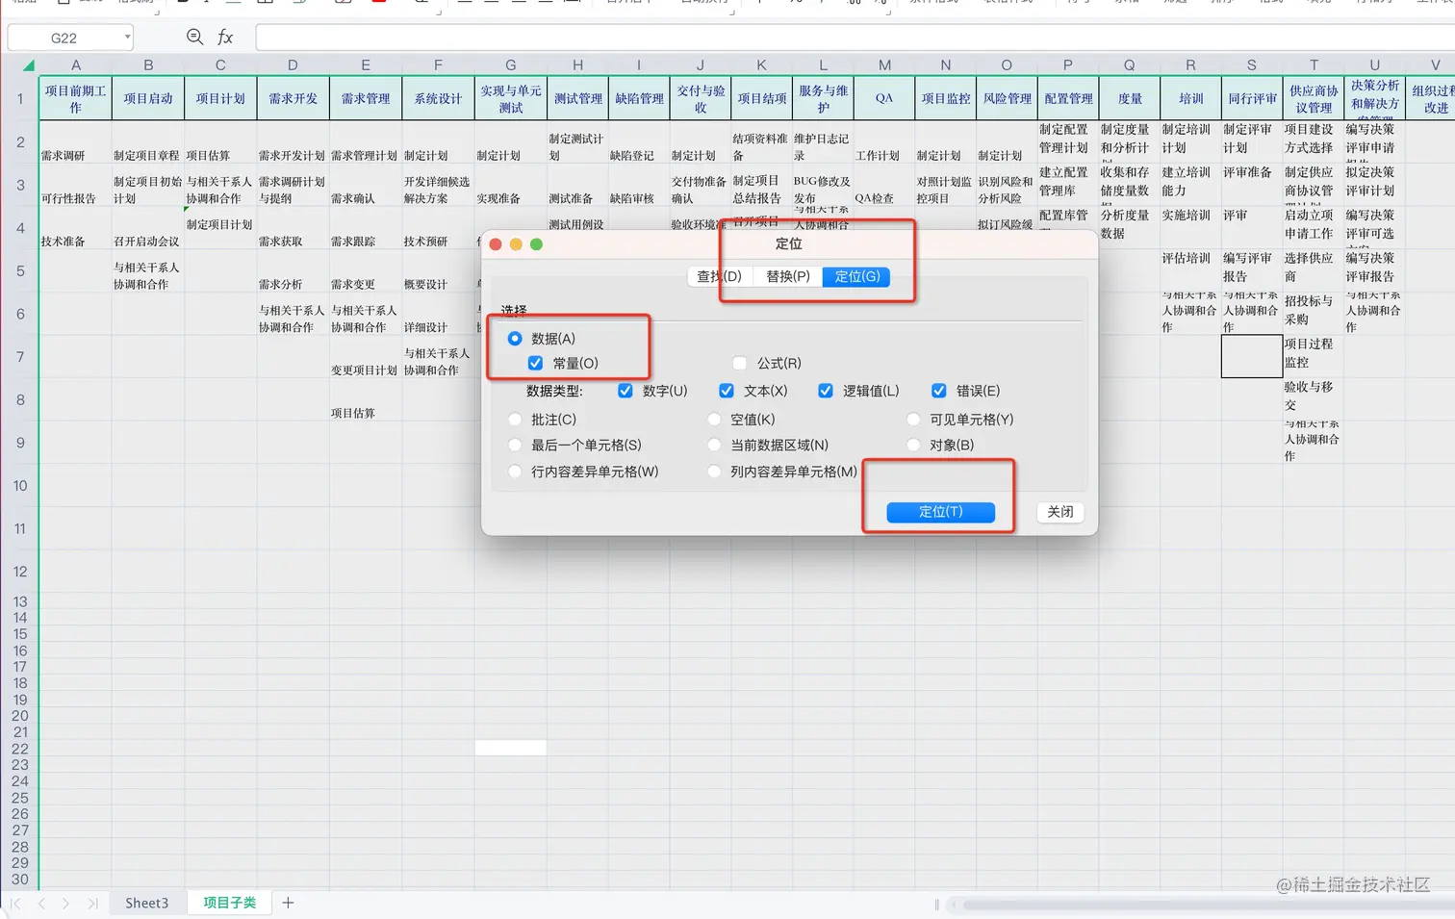Screen dimensions: 1455x919
Task: Choose 行内容差异单元格(W) radio option
Action: click(x=515, y=472)
